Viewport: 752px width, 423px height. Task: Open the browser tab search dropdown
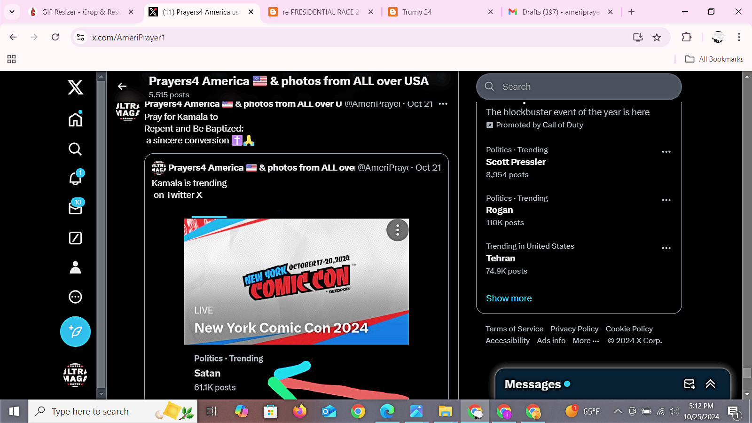point(12,12)
